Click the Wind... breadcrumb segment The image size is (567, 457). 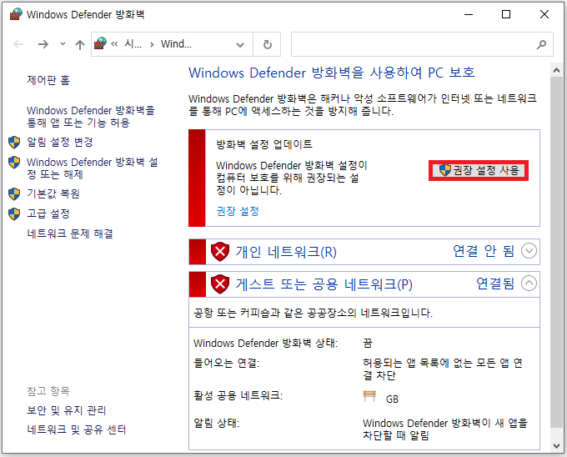(176, 44)
